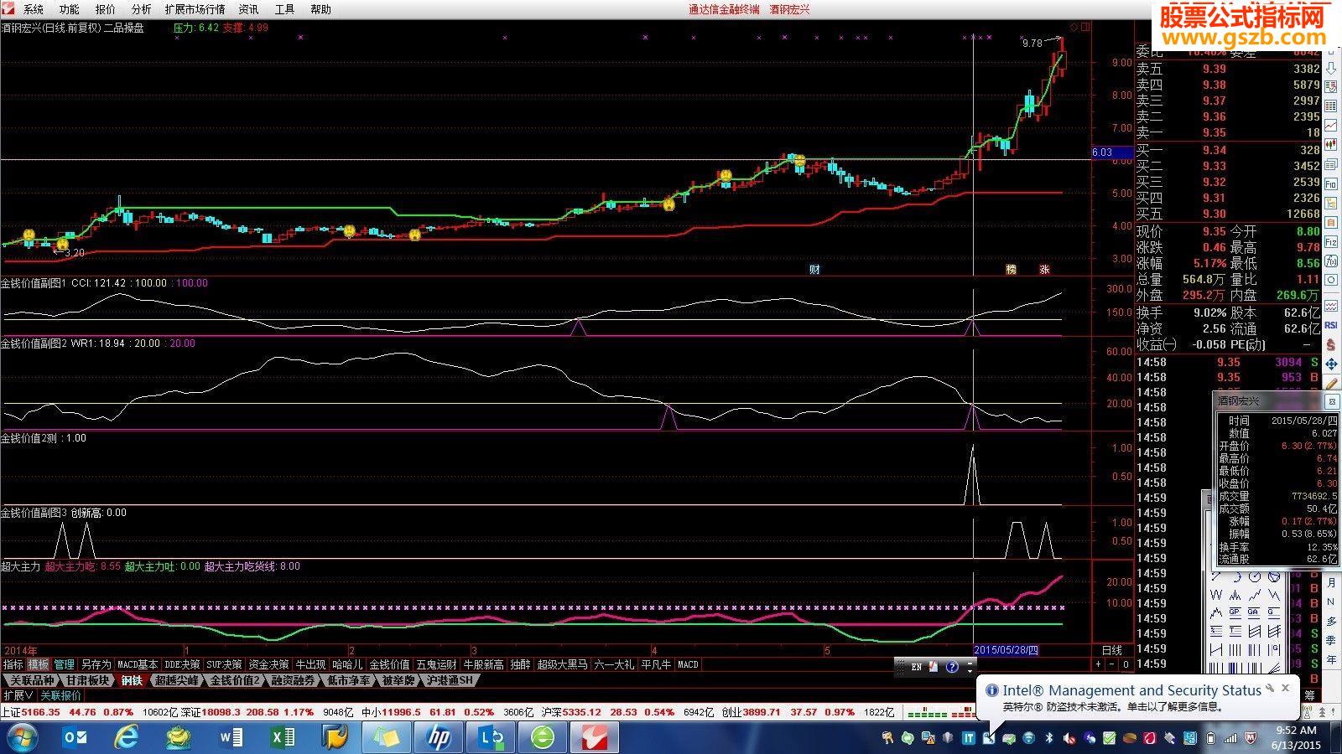
Task: Switch to the 资金决策 template
Action: click(268, 664)
